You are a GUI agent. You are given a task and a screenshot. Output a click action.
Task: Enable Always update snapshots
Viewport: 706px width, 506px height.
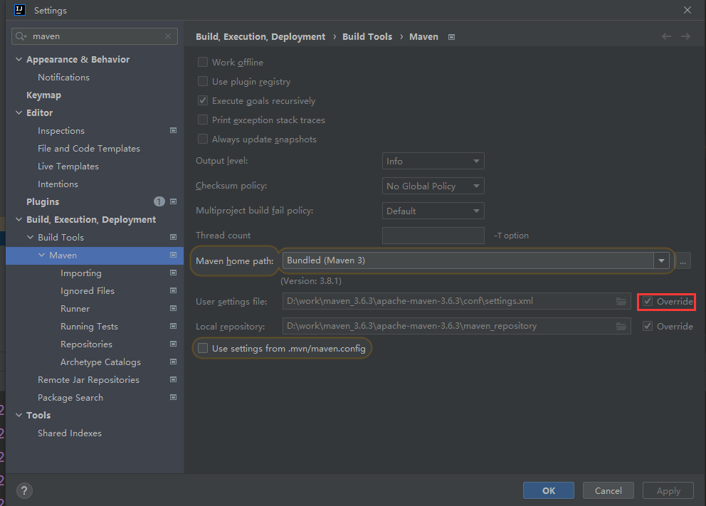(x=203, y=139)
